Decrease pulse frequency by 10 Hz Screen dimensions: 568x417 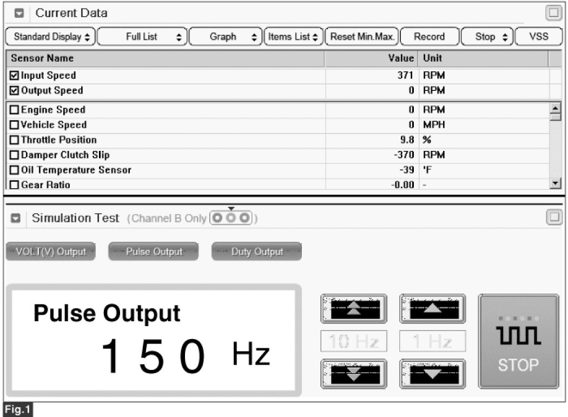tap(354, 374)
